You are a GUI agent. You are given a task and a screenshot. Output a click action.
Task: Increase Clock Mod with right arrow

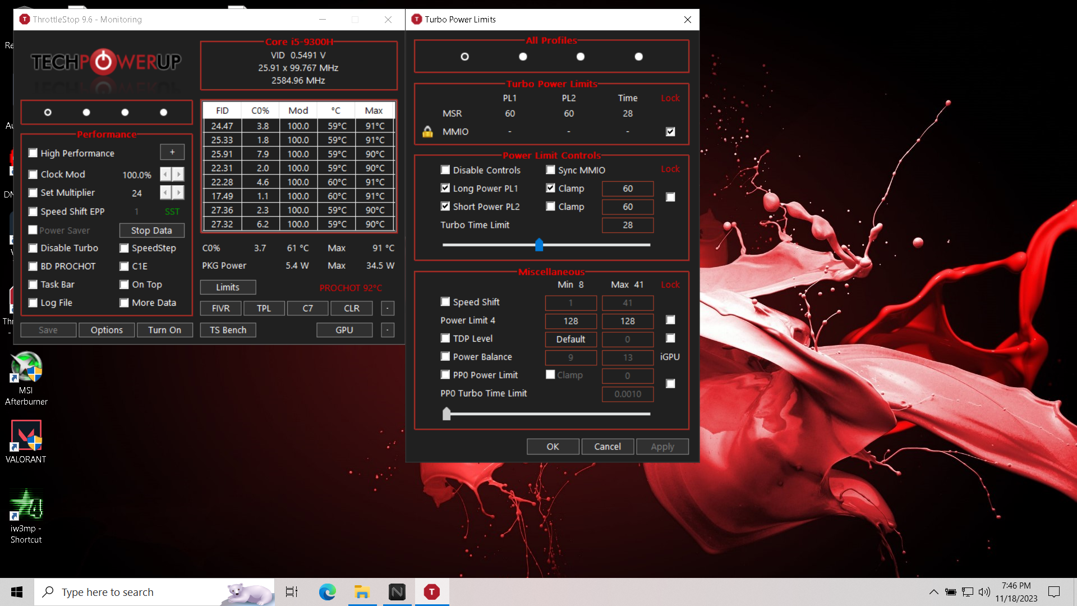(178, 175)
